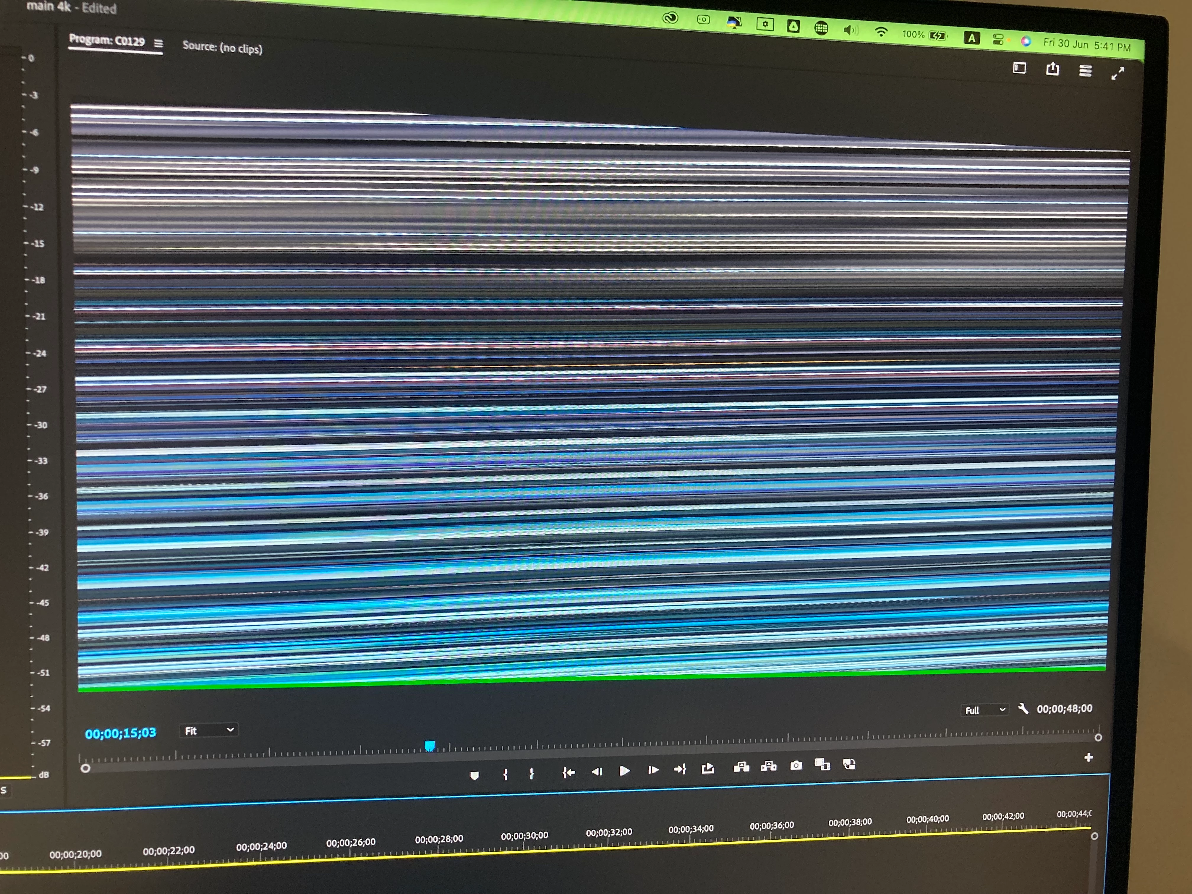Click the blue playhead on scrub bar

coord(430,746)
